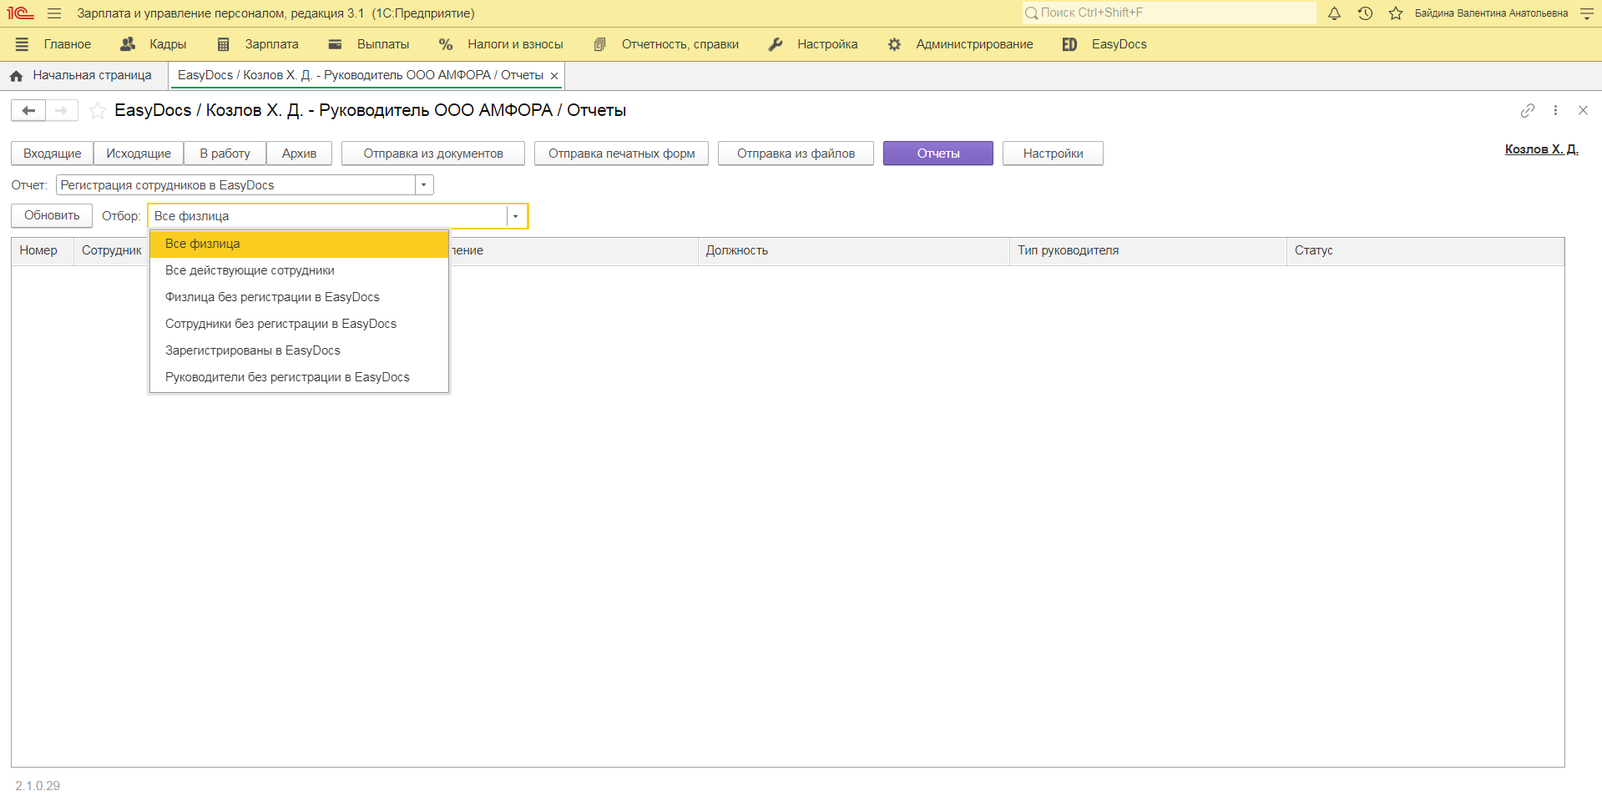The height and width of the screenshot is (806, 1602).
Task: Expand the Отчет report dropdown arrow
Action: coord(424,185)
